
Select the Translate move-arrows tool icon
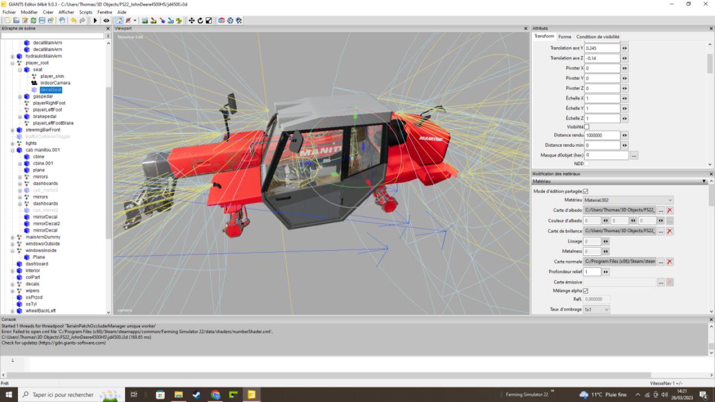[x=192, y=20]
